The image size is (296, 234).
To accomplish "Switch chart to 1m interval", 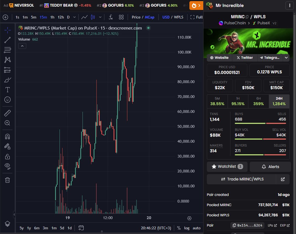I will pos(25,17).
